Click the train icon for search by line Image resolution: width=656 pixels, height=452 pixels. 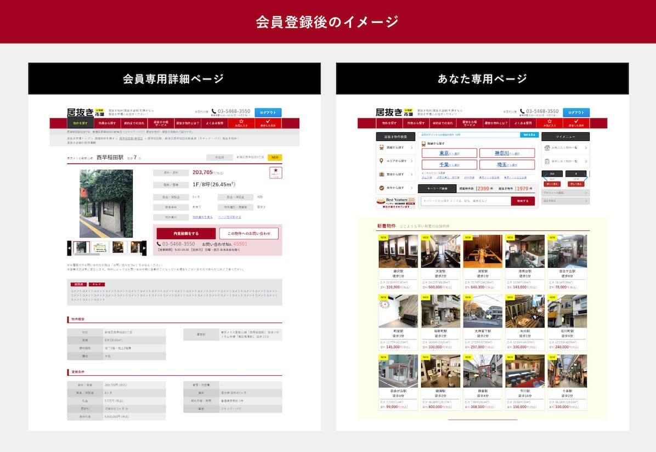[x=381, y=148]
